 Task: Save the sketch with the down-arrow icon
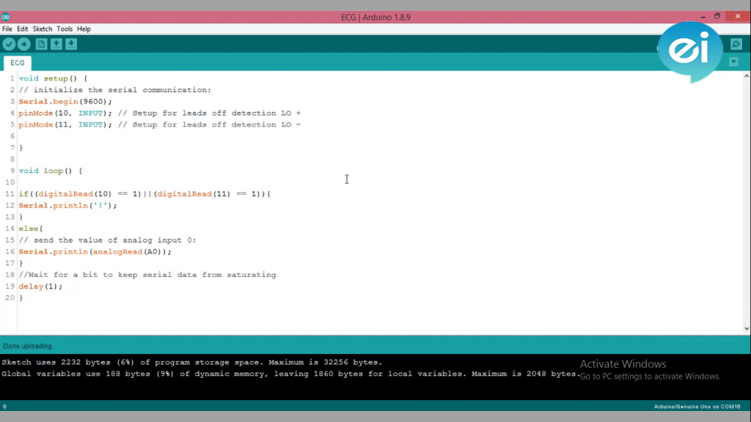71,45
